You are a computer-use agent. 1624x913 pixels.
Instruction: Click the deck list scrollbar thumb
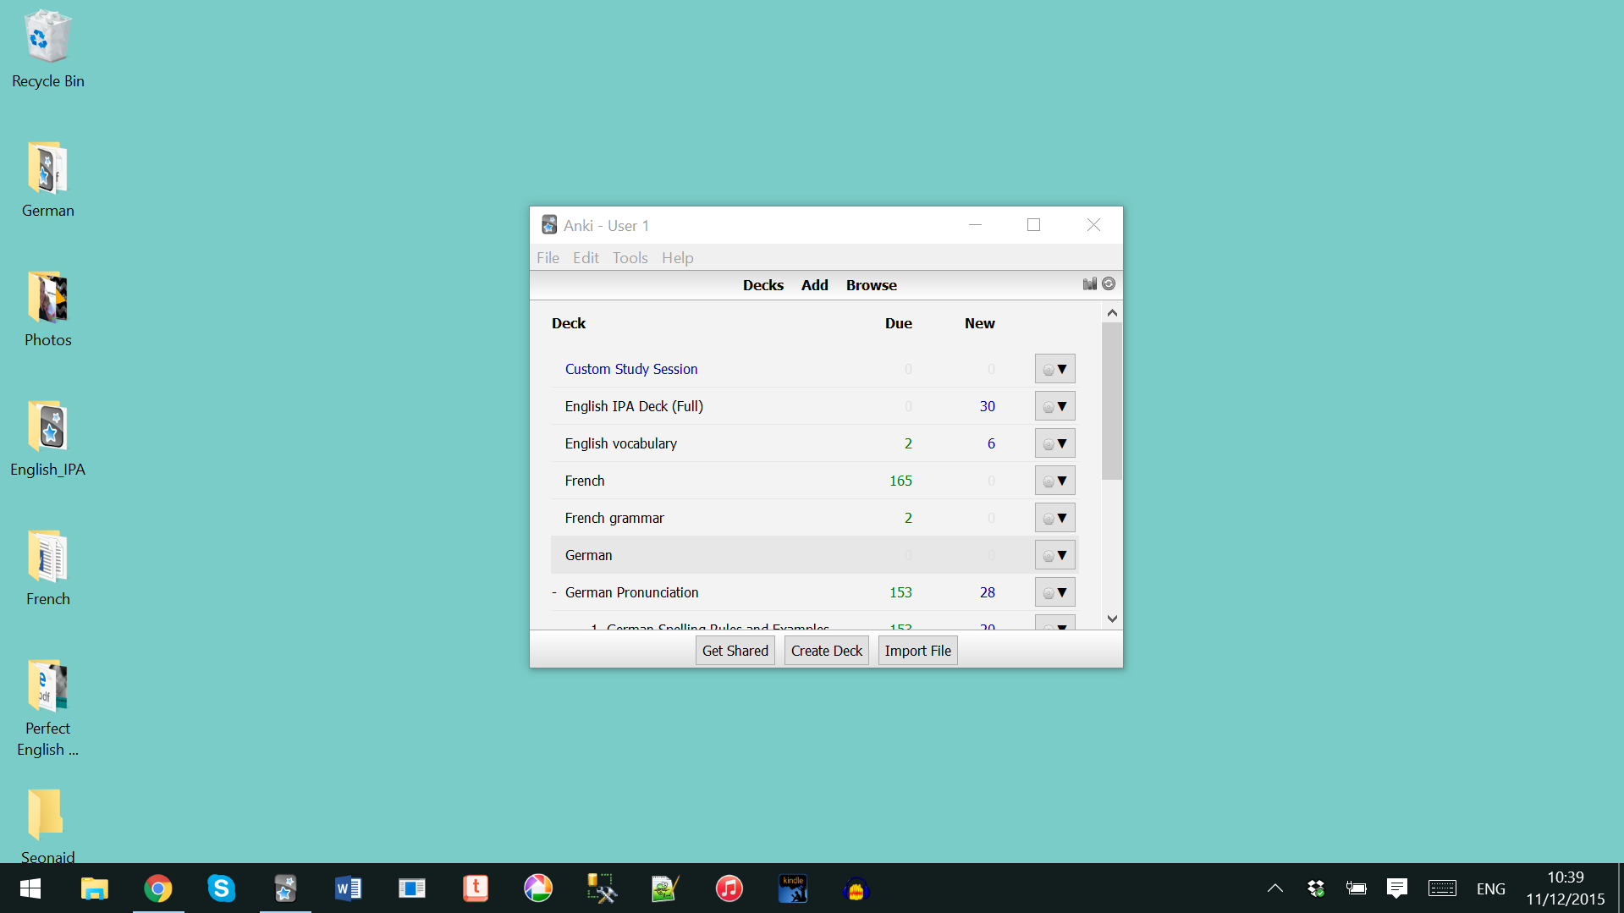tap(1112, 400)
